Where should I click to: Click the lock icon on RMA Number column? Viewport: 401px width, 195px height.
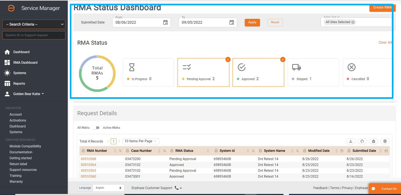point(83,151)
